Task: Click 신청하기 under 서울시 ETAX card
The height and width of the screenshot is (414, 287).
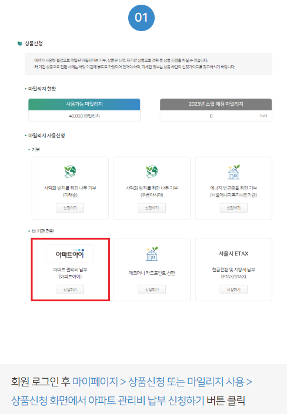Action: (x=233, y=290)
